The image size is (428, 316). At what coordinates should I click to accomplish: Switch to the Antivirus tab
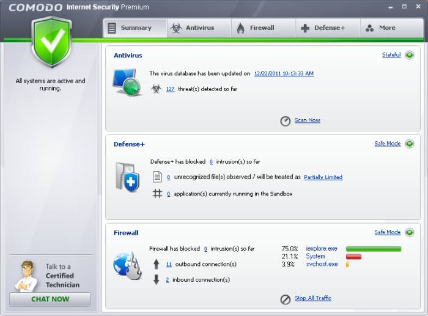[199, 28]
